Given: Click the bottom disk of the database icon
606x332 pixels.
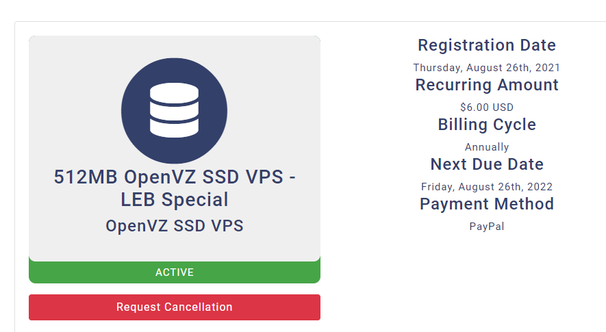Looking at the screenshot, I should click(175, 128).
